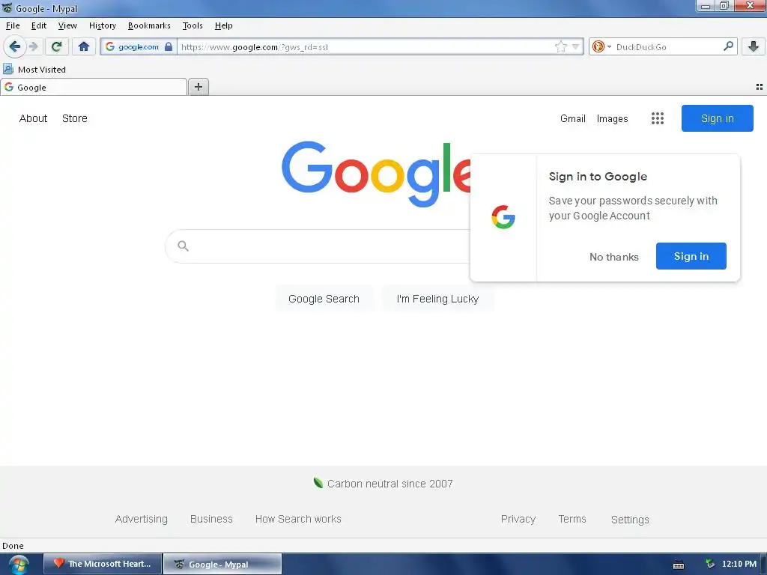Go back with the back arrow button
This screenshot has width=767, height=575.
(x=15, y=47)
